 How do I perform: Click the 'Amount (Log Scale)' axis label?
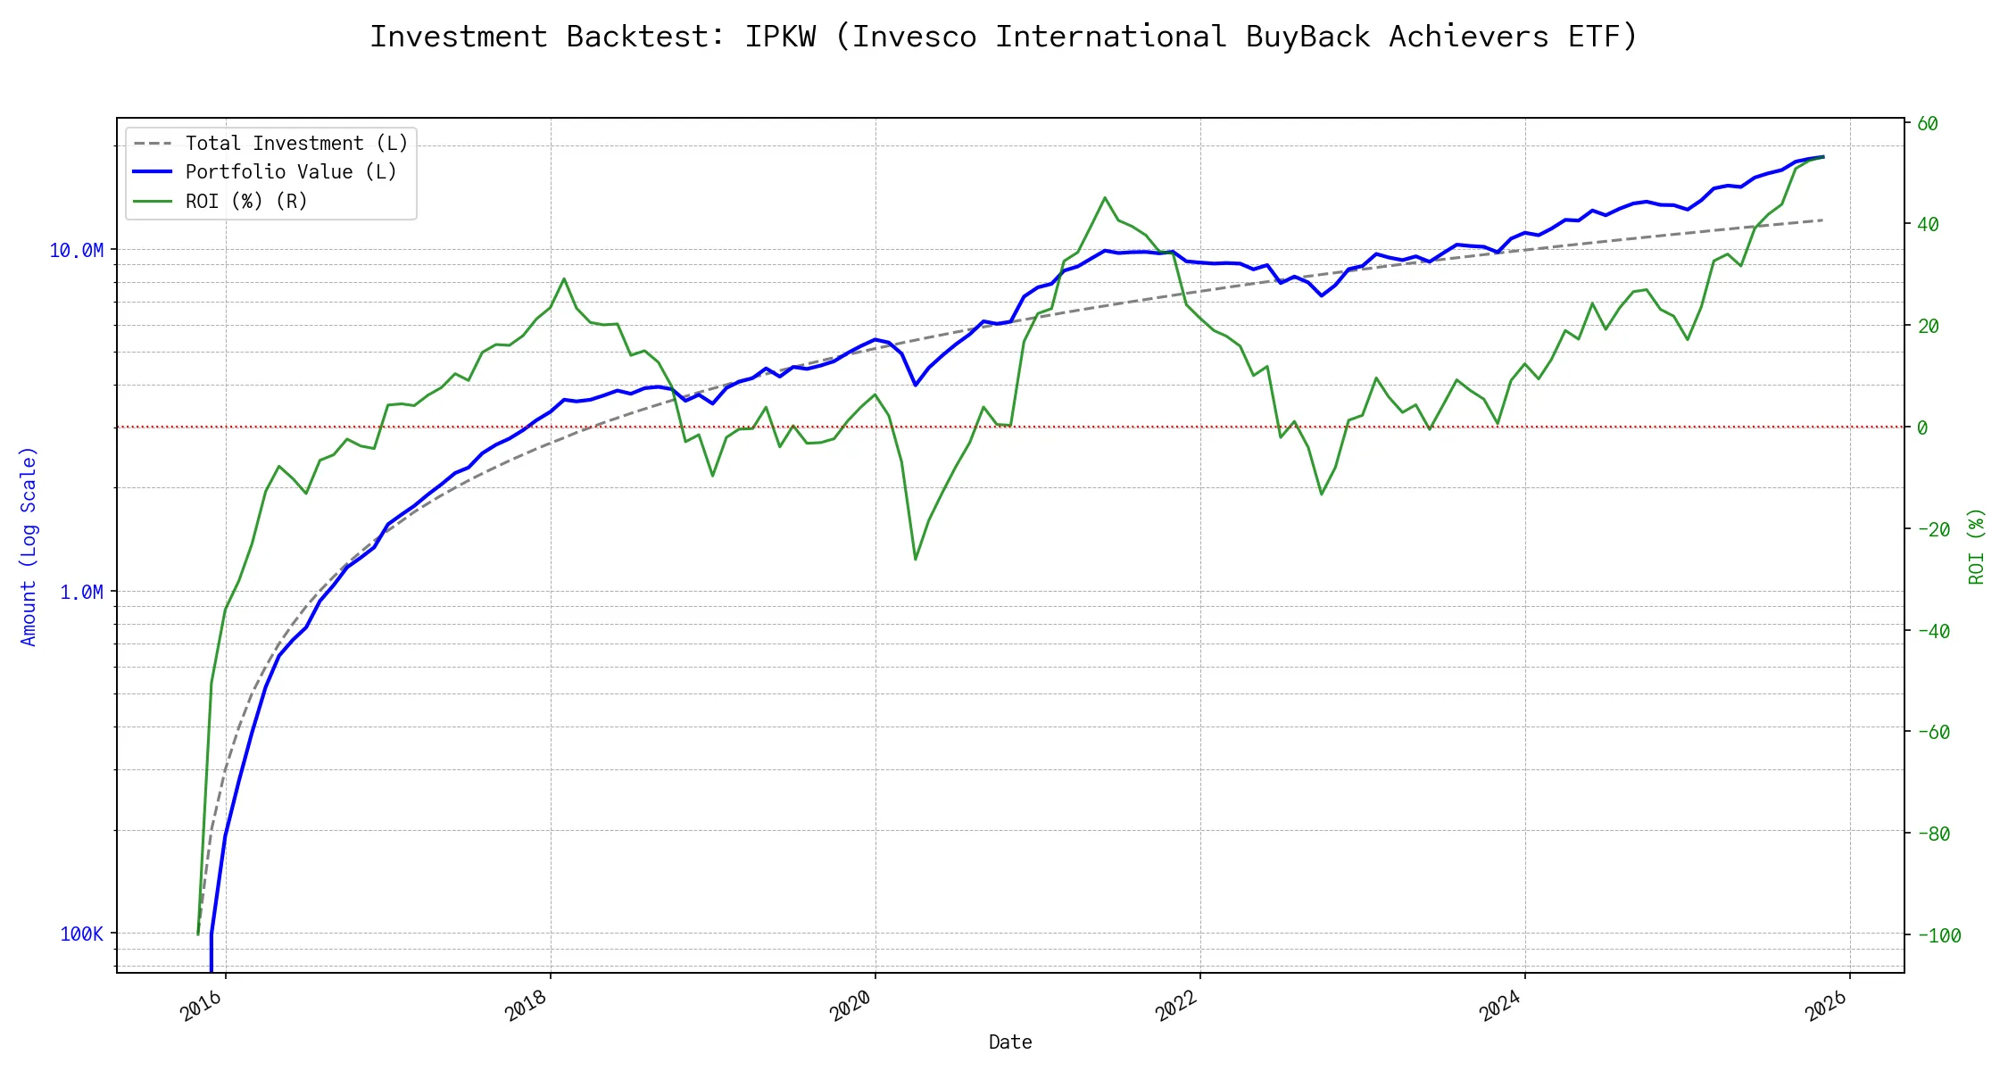coord(29,546)
